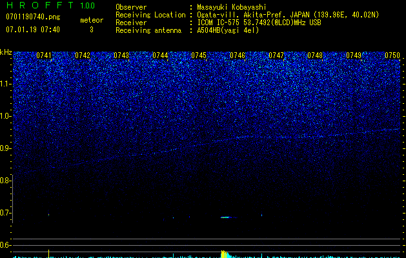Click the 0748 time marker
406x258 pixels.
[x=315, y=55]
